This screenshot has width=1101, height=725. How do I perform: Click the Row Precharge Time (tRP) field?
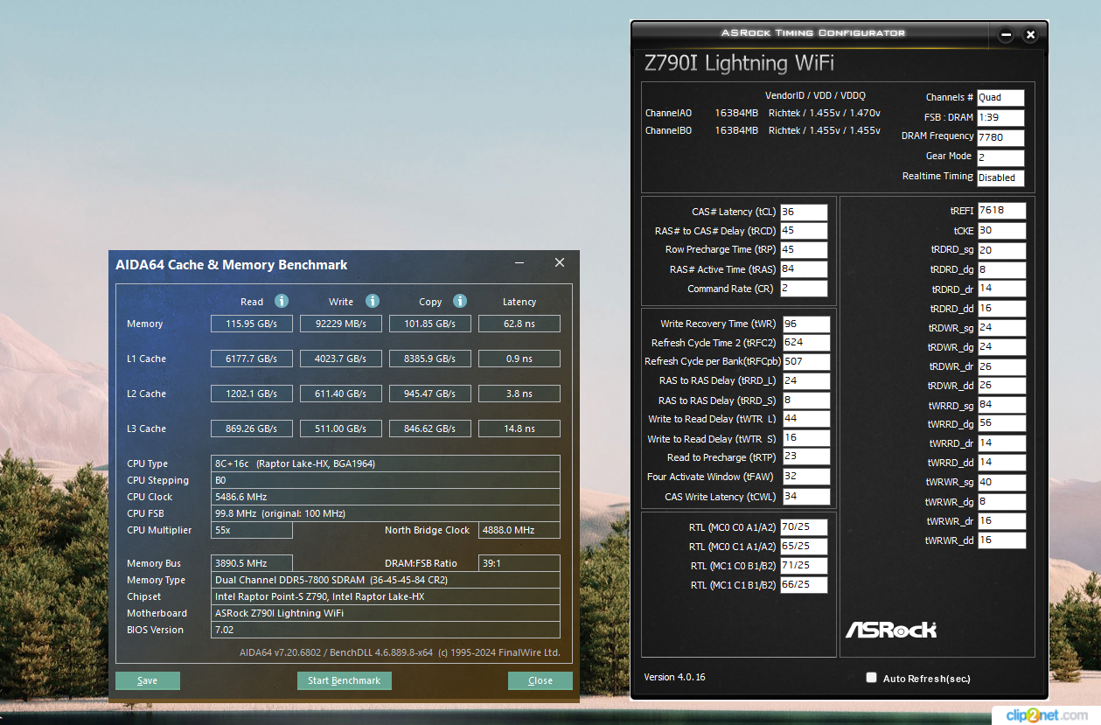tap(803, 249)
